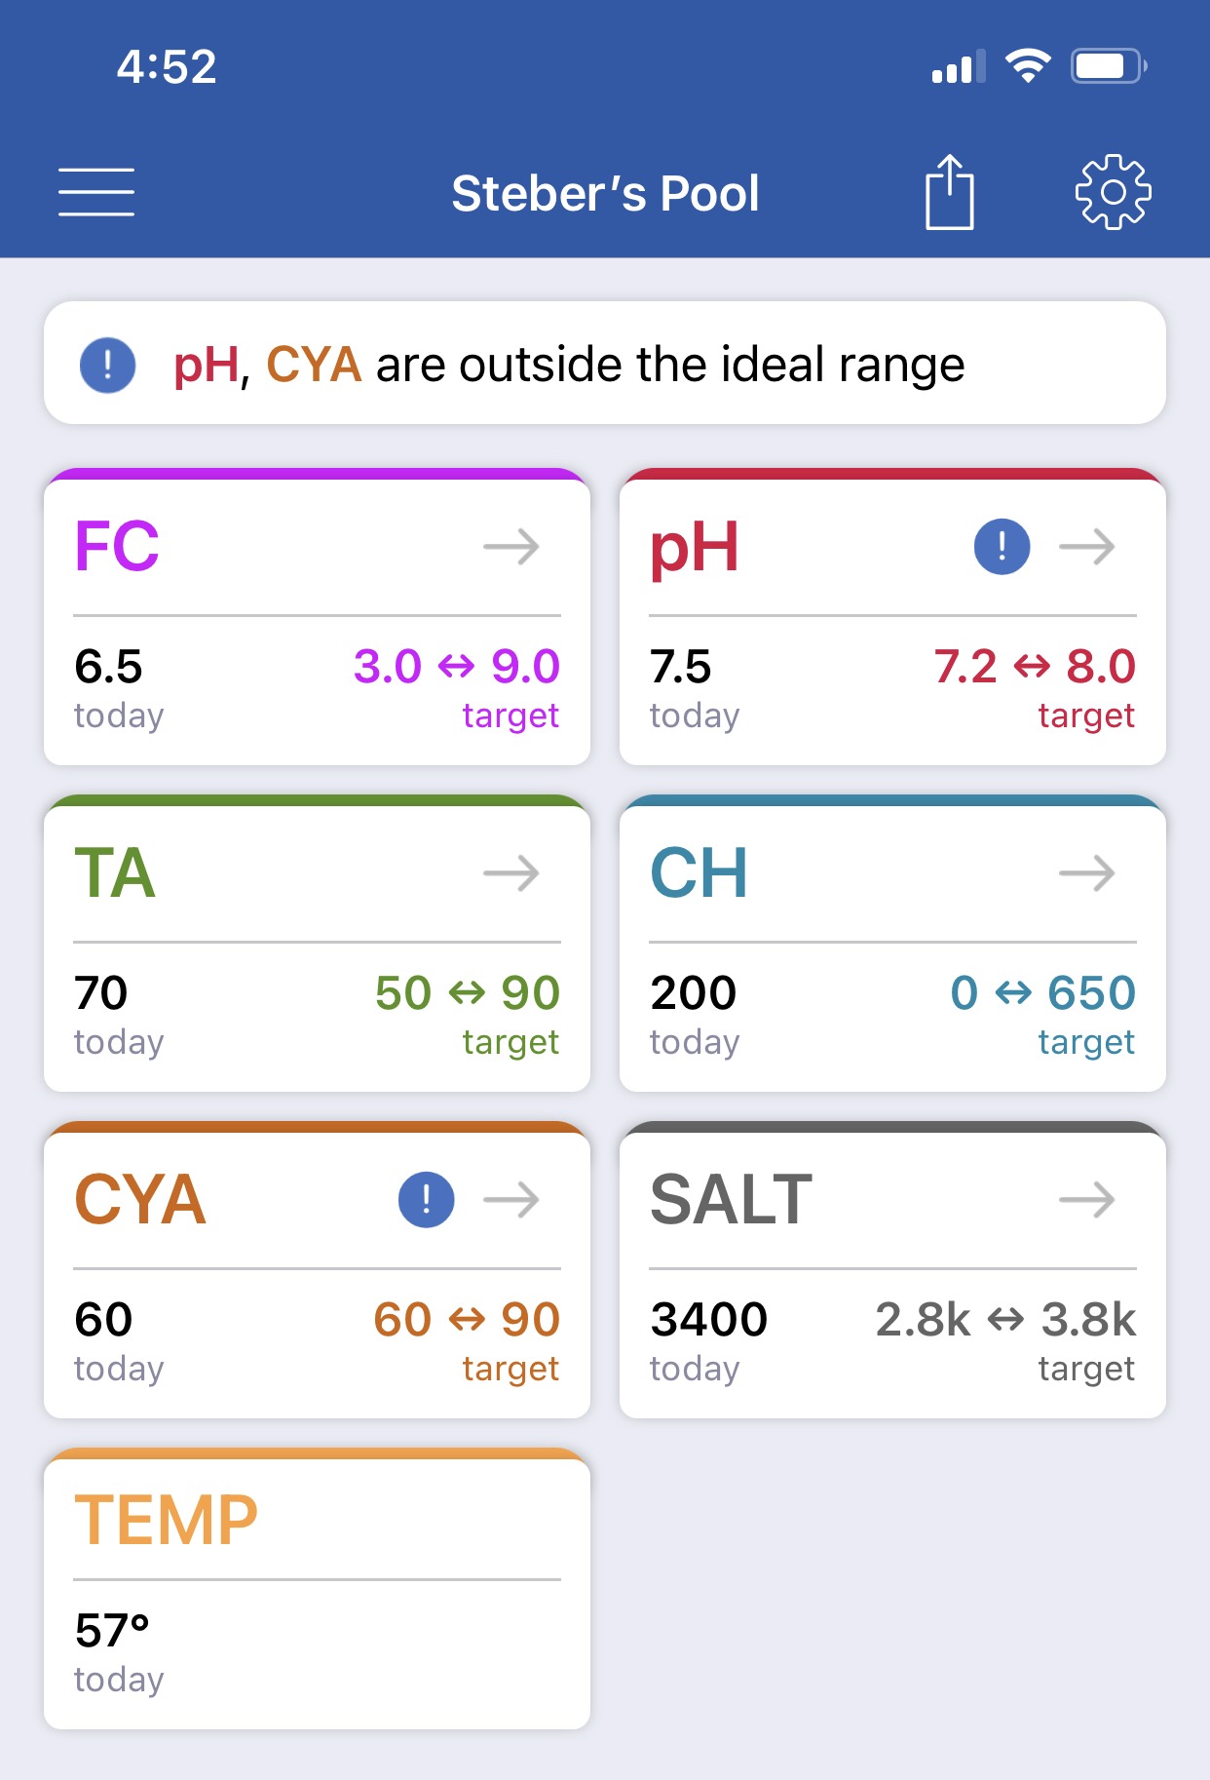This screenshot has height=1780, width=1210.
Task: Tap the share icon in header
Action: tap(949, 192)
